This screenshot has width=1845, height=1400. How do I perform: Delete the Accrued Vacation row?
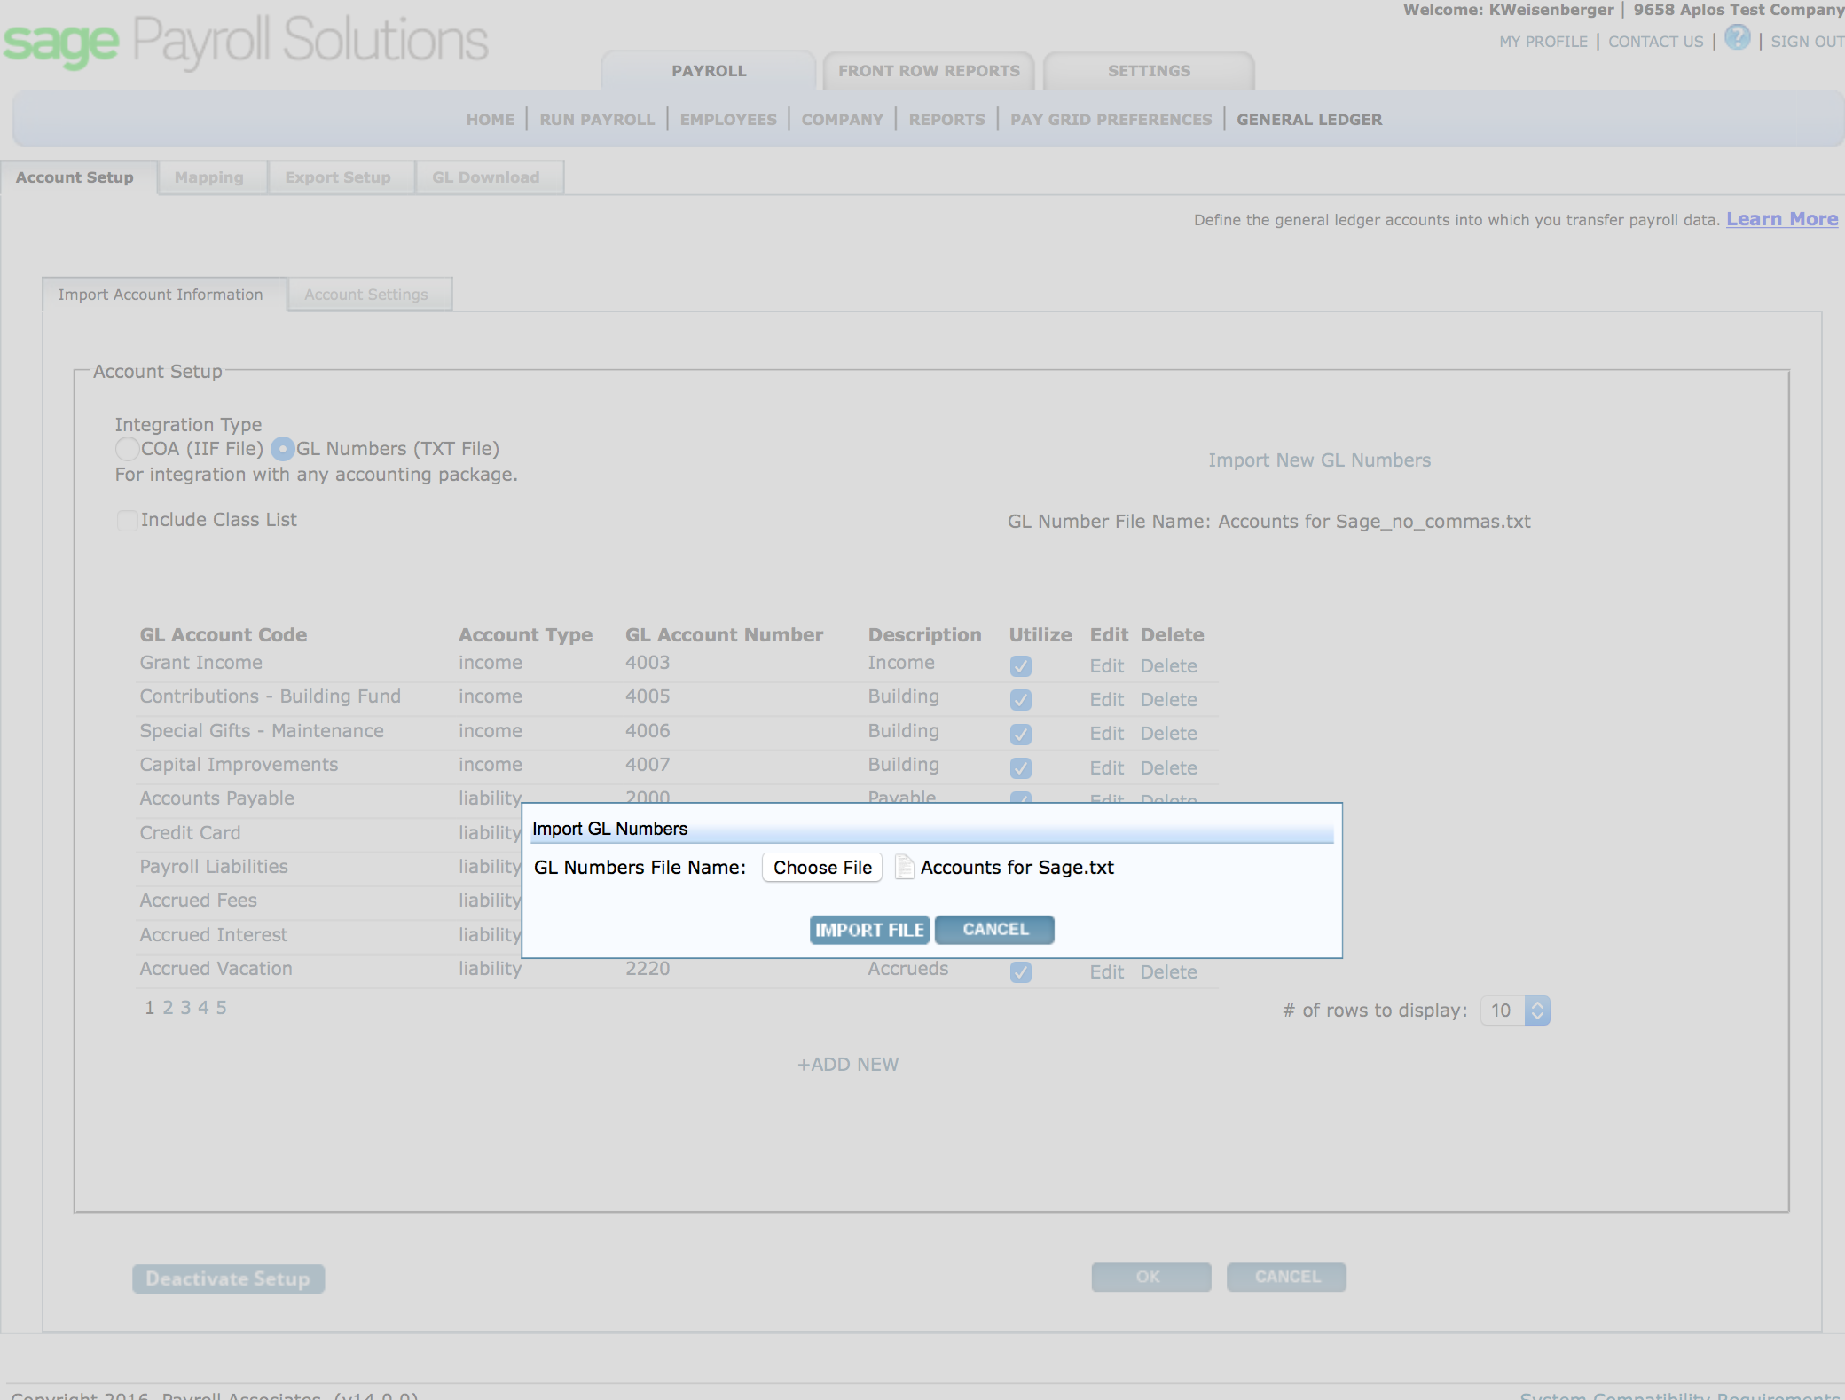coord(1168,972)
